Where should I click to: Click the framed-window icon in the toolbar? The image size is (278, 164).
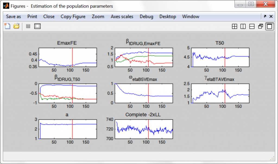click(37, 26)
